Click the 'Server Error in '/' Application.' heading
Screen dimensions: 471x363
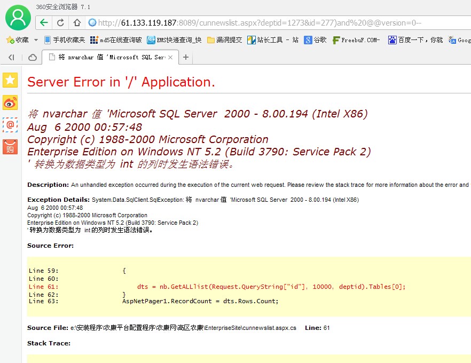pyautogui.click(x=121, y=82)
